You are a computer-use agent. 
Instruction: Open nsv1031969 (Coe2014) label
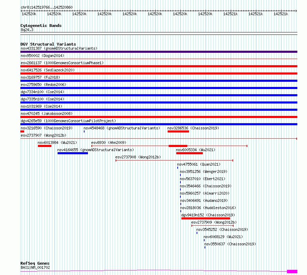click(41, 106)
